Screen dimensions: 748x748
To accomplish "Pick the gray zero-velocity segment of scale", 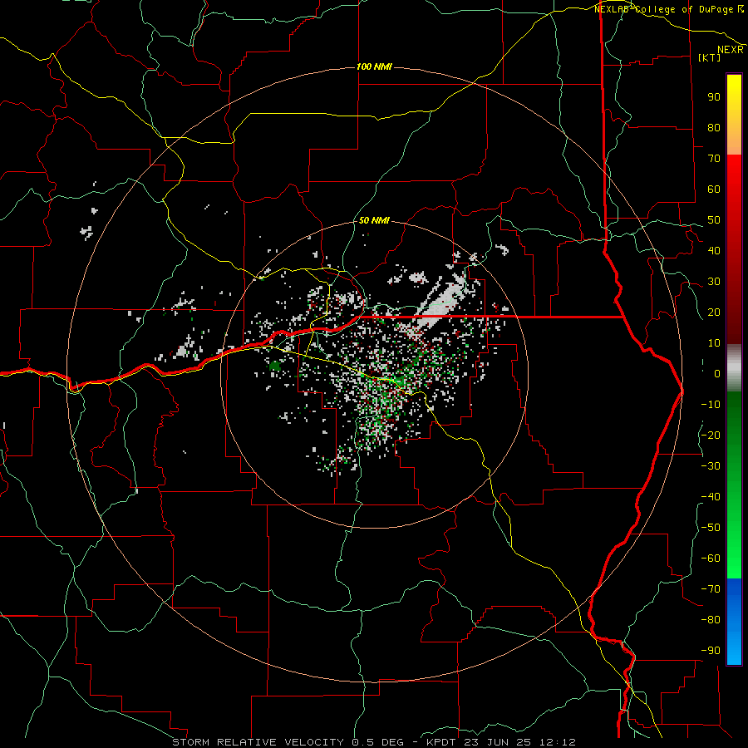I will coord(734,368).
